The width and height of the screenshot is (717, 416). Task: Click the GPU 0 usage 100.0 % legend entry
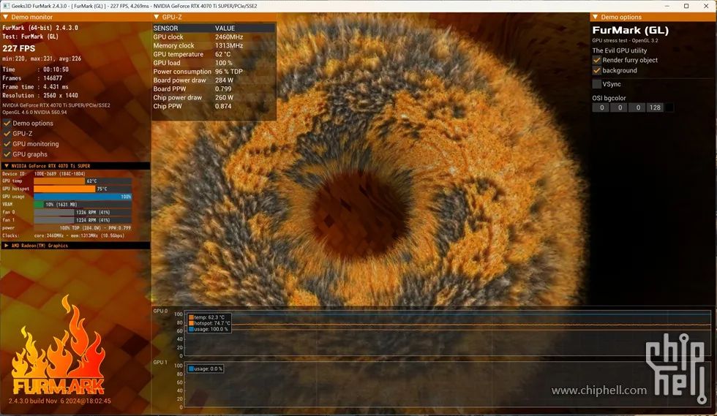(x=209, y=329)
